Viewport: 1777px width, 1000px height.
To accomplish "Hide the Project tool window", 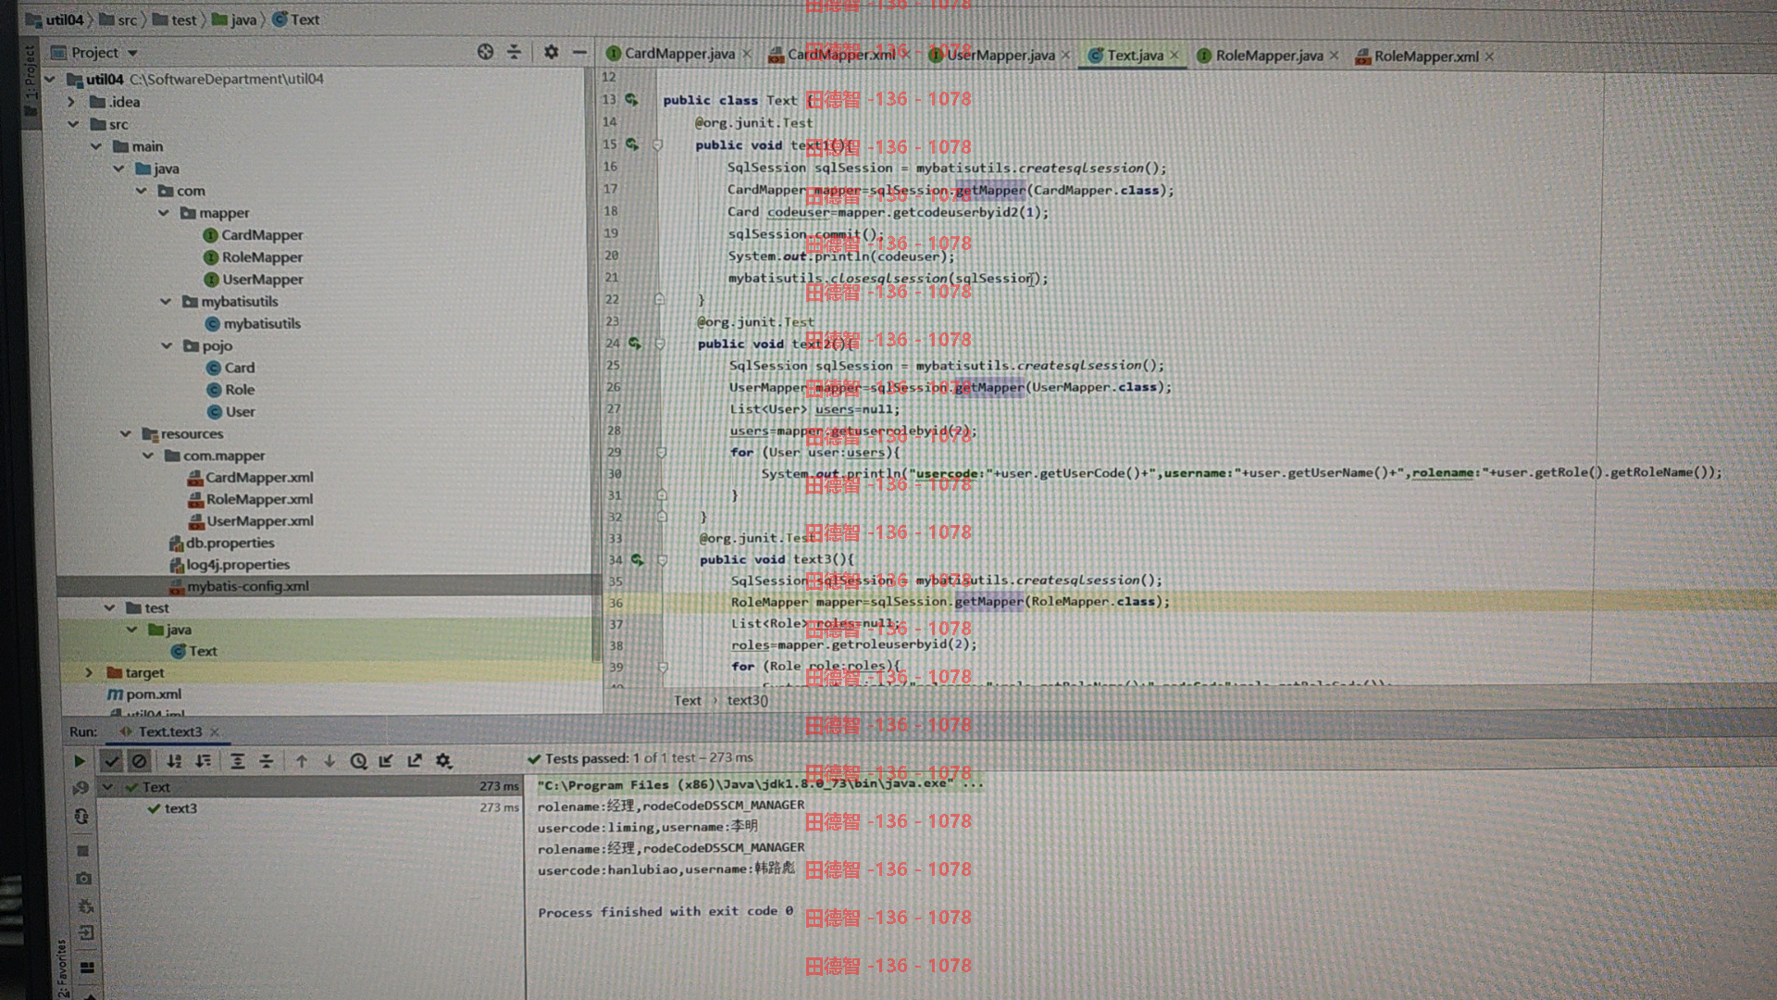I will [579, 52].
